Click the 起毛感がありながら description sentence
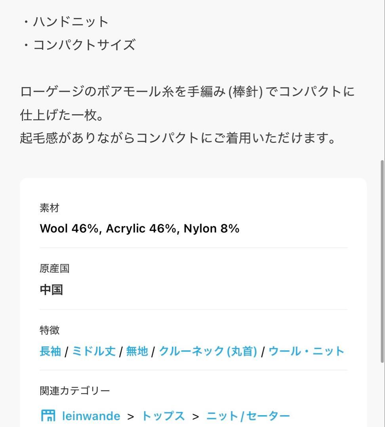Screen dimensions: 385x427 coord(178,138)
